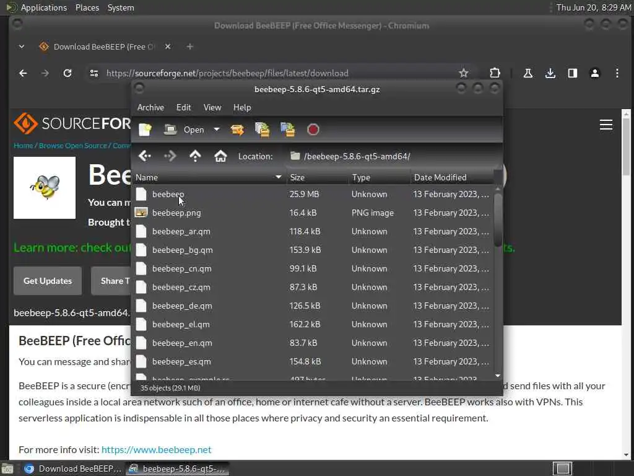634x476 pixels.
Task: Select beebeep_de.qm file
Action: click(313, 306)
